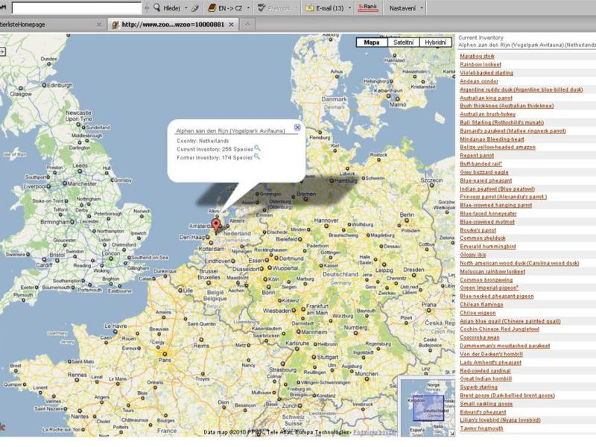Switch map to Mapa view
596x447 pixels.
pos(372,42)
